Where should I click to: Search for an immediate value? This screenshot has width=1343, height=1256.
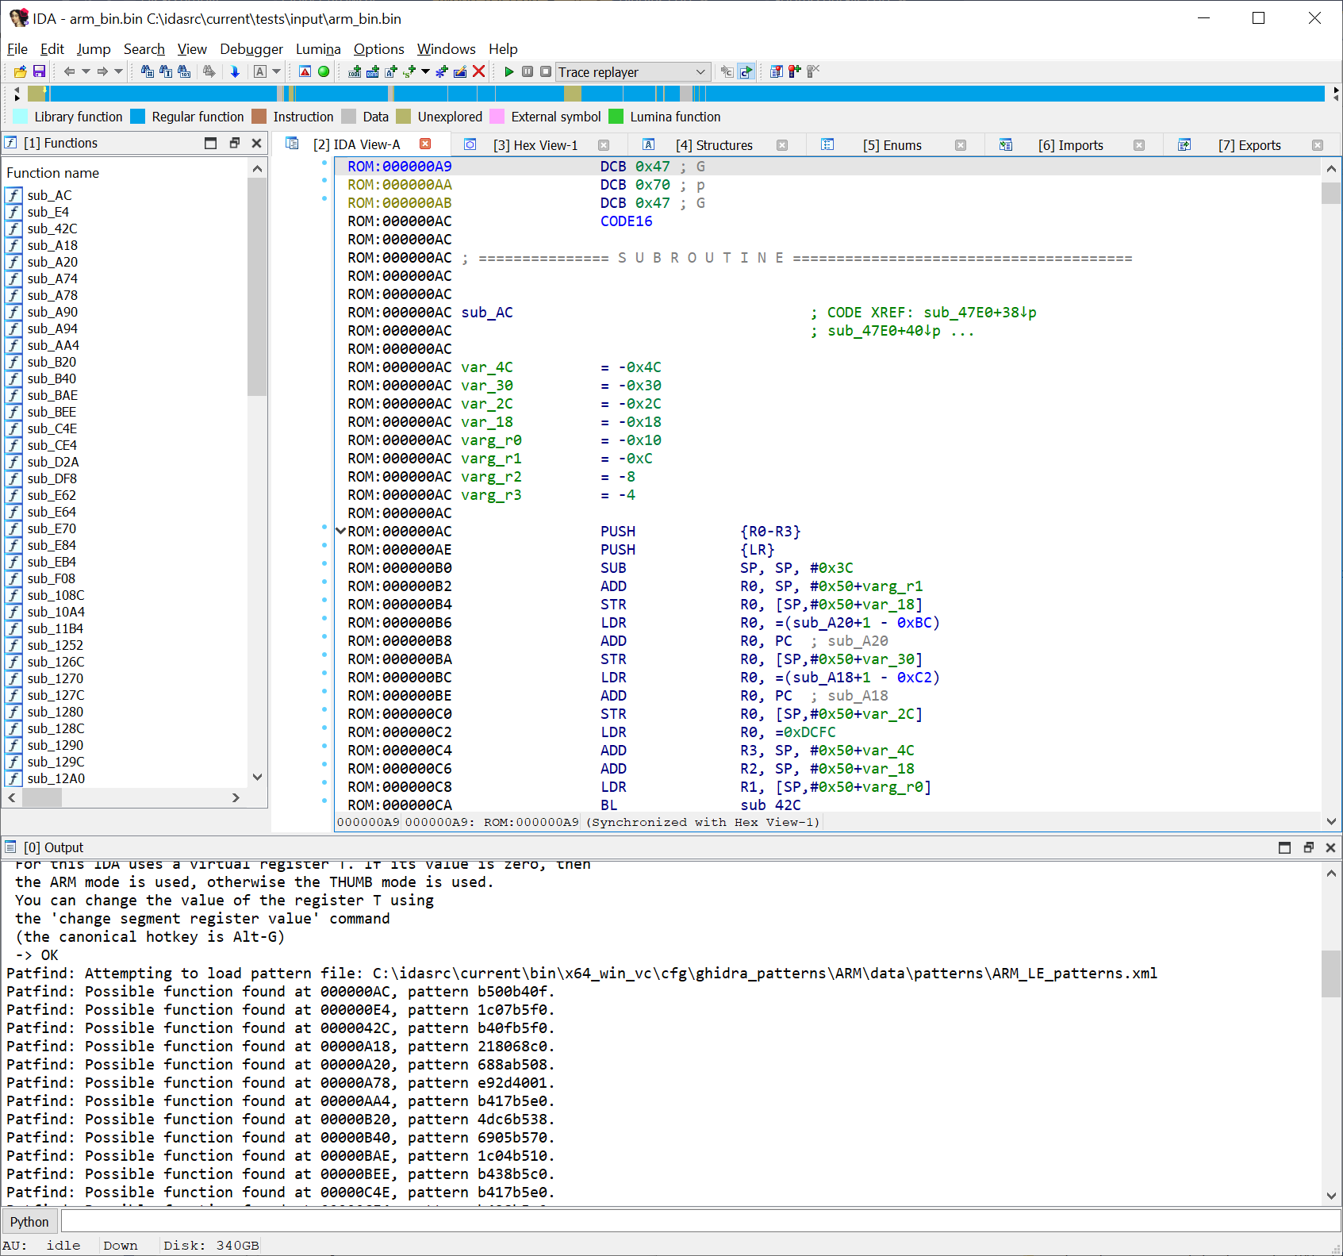coord(146,71)
